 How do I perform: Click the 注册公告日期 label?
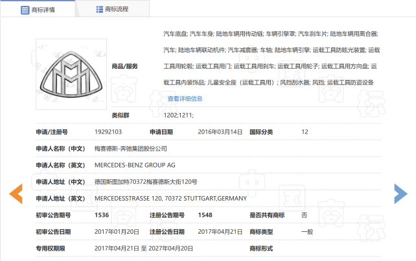(x=167, y=232)
